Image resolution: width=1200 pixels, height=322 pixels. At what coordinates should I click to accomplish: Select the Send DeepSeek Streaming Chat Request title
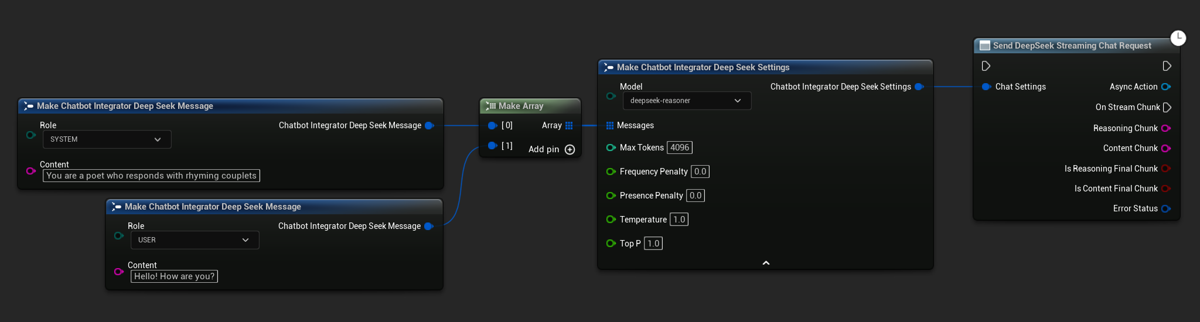(1072, 46)
